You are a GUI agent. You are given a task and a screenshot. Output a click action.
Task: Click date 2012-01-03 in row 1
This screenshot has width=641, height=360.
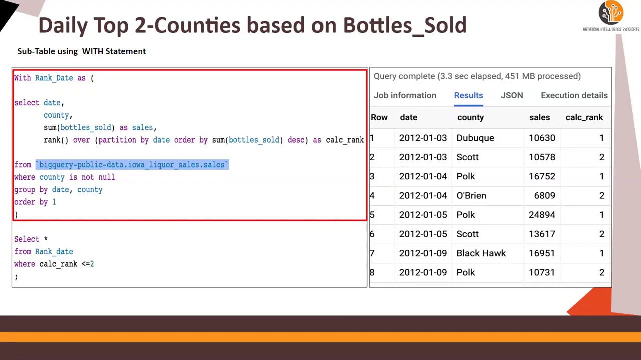(x=423, y=138)
